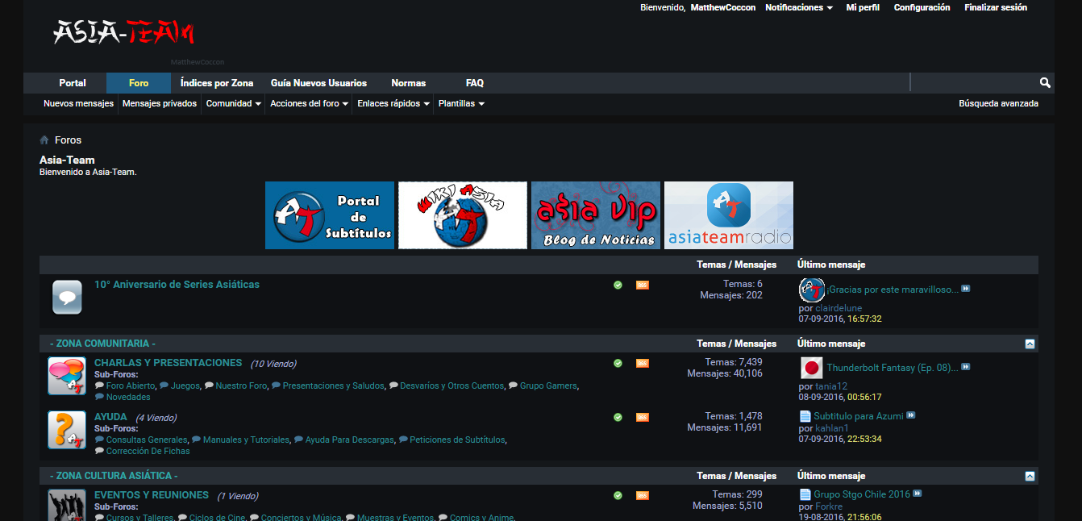Screen dimensions: 1082x521
Task: Switch to the Portal tab
Action: tap(73, 83)
